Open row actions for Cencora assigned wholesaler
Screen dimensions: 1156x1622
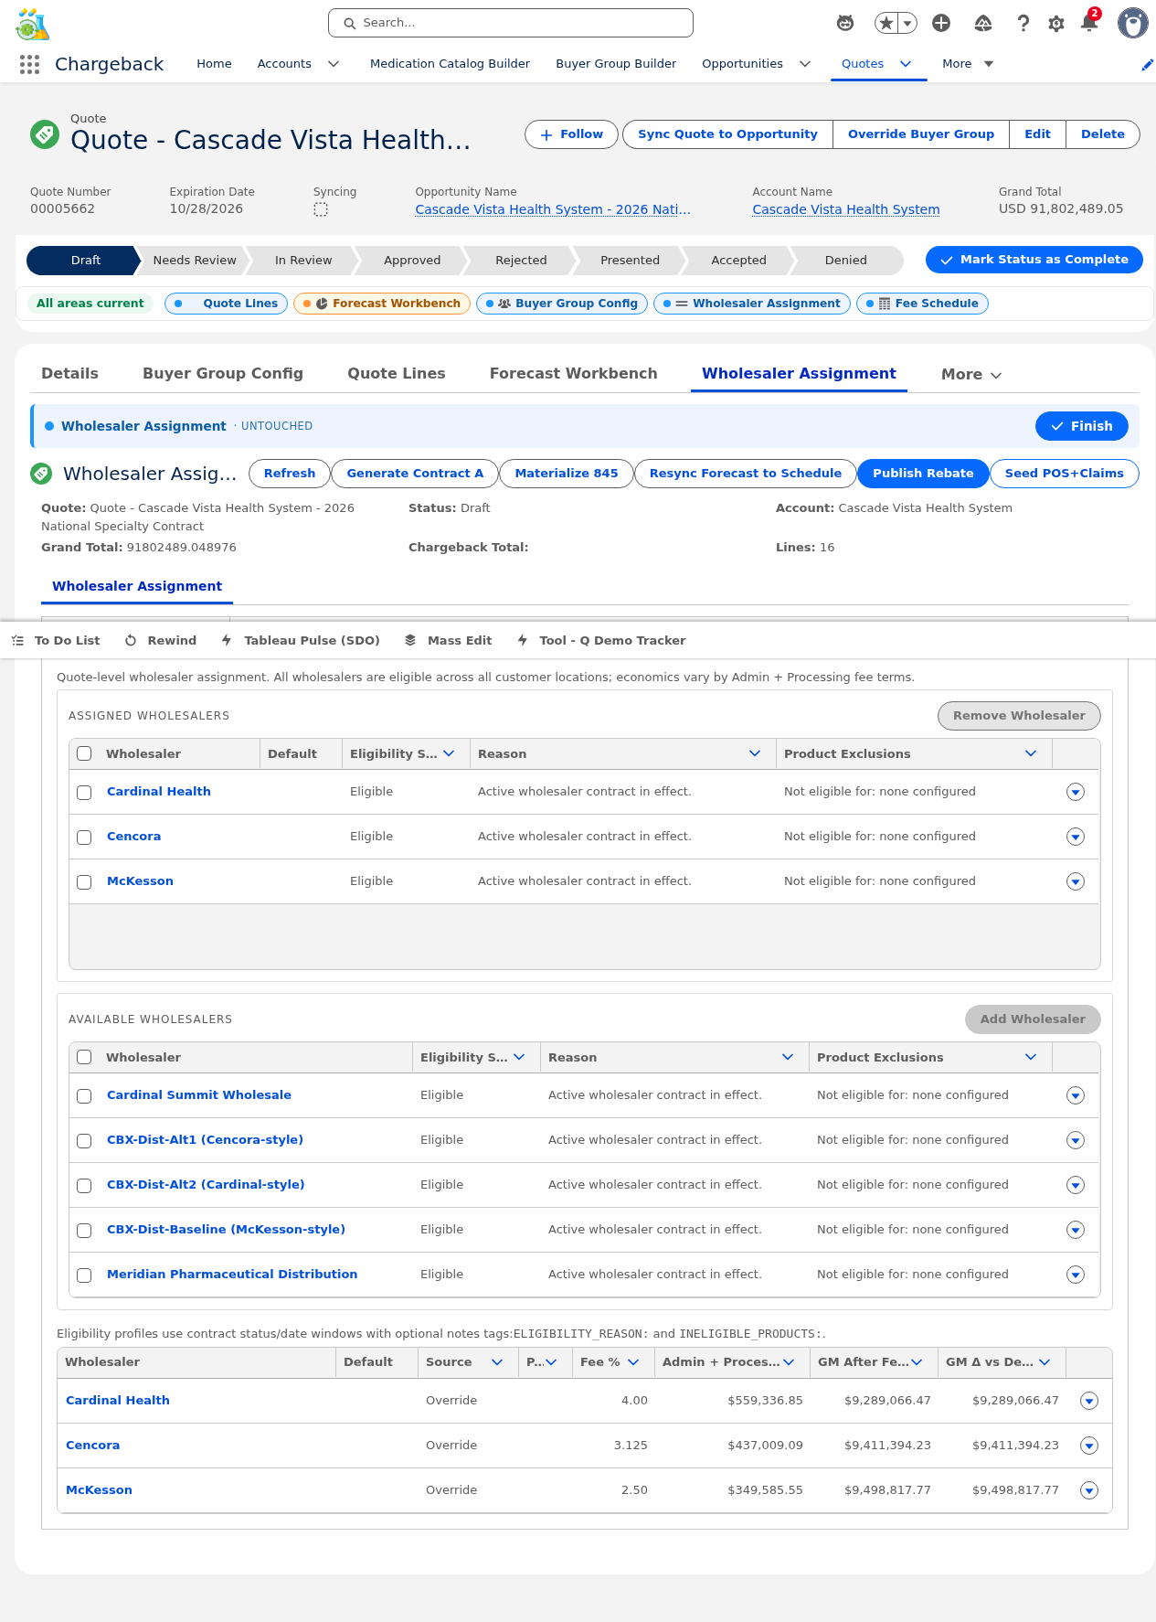(1076, 837)
